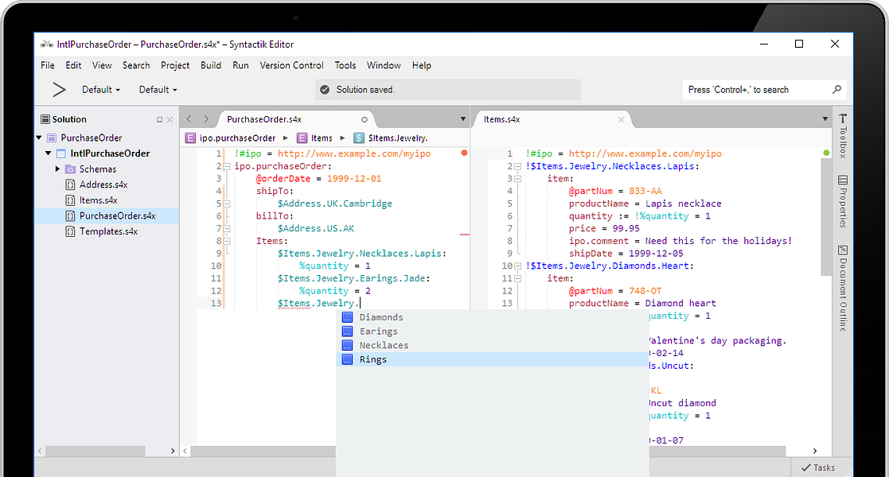Click the unsaved dot on PurchaseOrder.s4x tab
Screen dimensions: 889x477
pos(365,119)
